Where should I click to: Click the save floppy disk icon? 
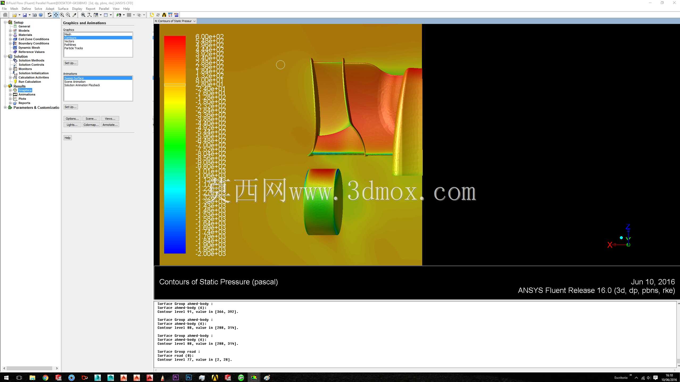pyautogui.click(x=25, y=15)
